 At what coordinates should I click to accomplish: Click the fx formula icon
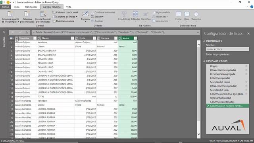[x=27, y=32]
